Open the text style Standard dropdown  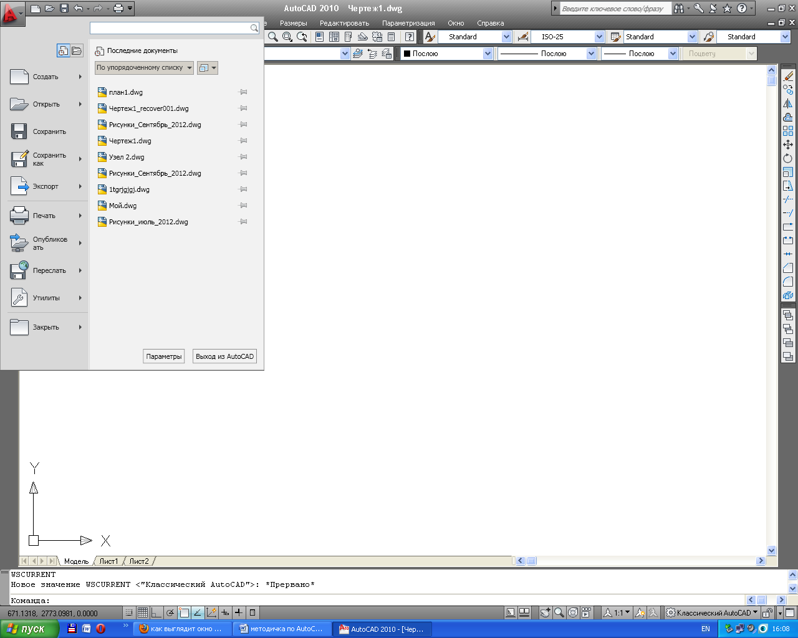pos(506,37)
